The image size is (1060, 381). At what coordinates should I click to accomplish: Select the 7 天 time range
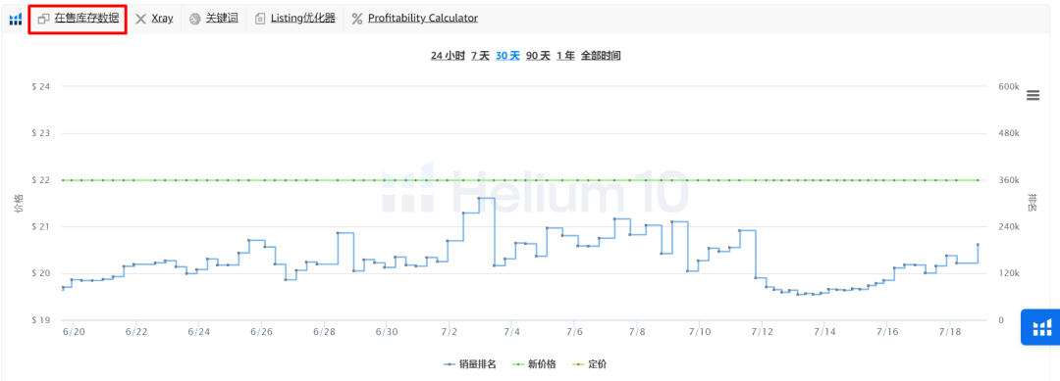point(480,56)
